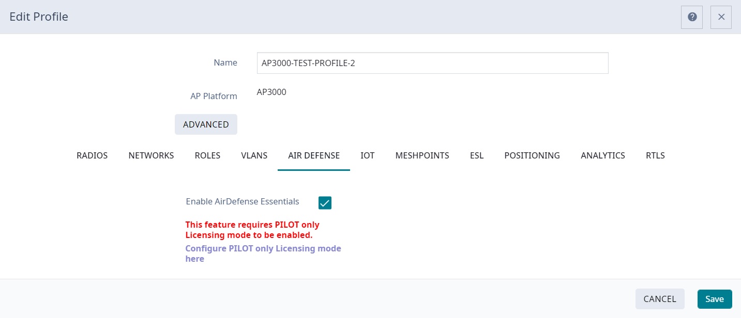Open the ROLES tab
741x318 pixels.
(x=207, y=155)
